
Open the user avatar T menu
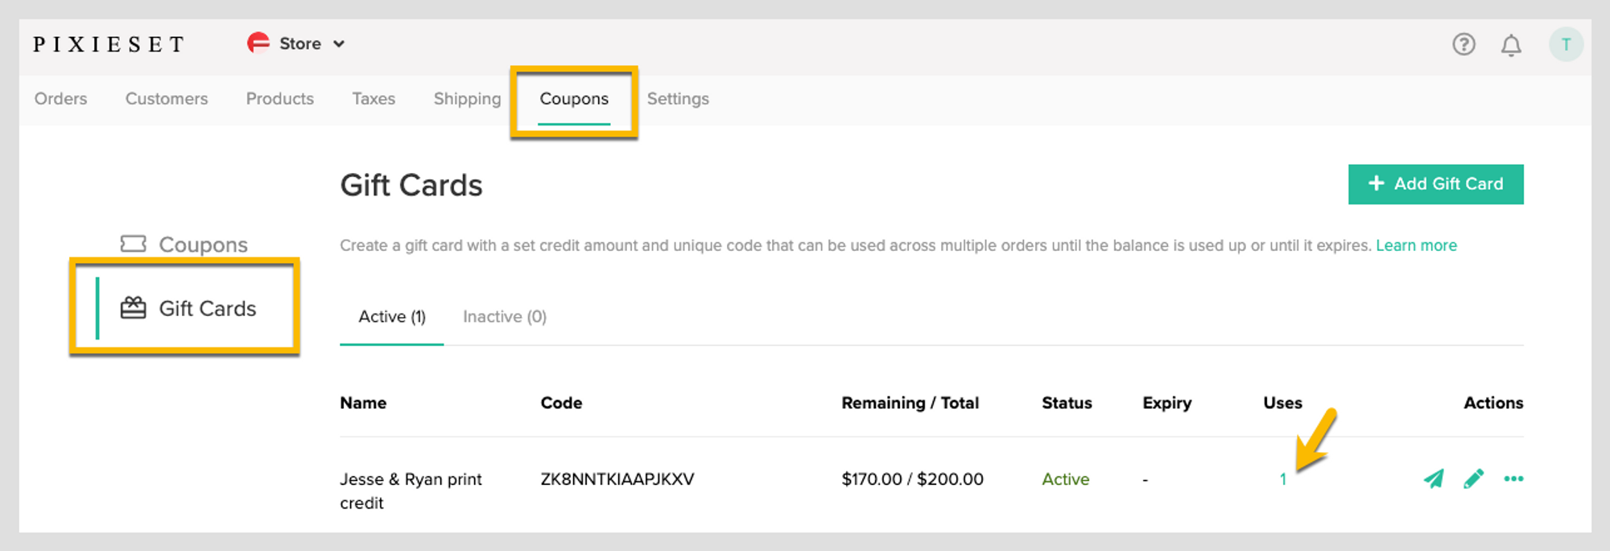[1566, 44]
